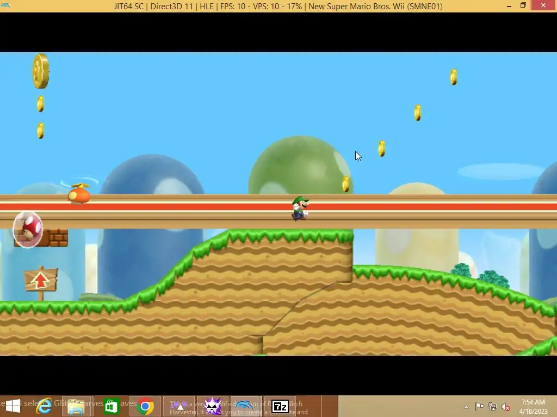Viewport: 557px width, 417px height.
Task: Show hidden system tray icons
Action: [x=466, y=407]
